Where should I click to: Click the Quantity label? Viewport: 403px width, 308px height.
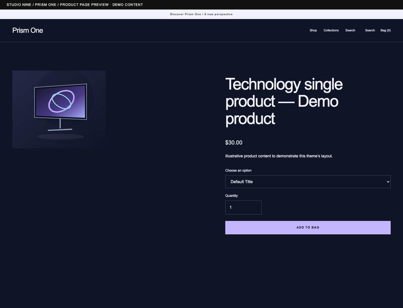(x=231, y=196)
